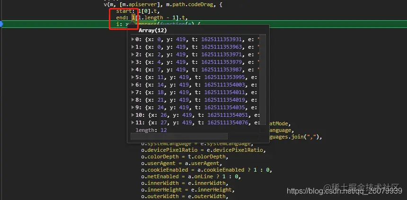Expand array entry 4 where x is 7

tap(133, 70)
